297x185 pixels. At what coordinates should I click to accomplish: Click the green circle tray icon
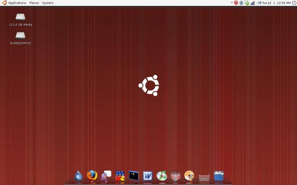(247, 3)
